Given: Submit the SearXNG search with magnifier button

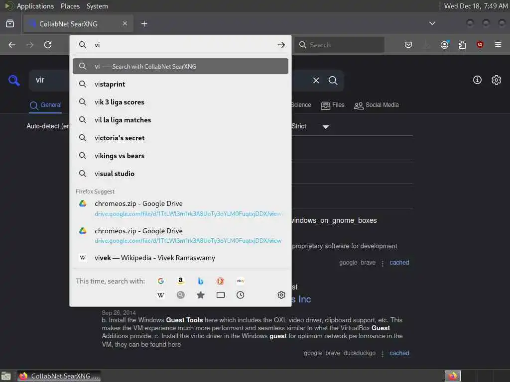Looking at the screenshot, I should coord(333,80).
